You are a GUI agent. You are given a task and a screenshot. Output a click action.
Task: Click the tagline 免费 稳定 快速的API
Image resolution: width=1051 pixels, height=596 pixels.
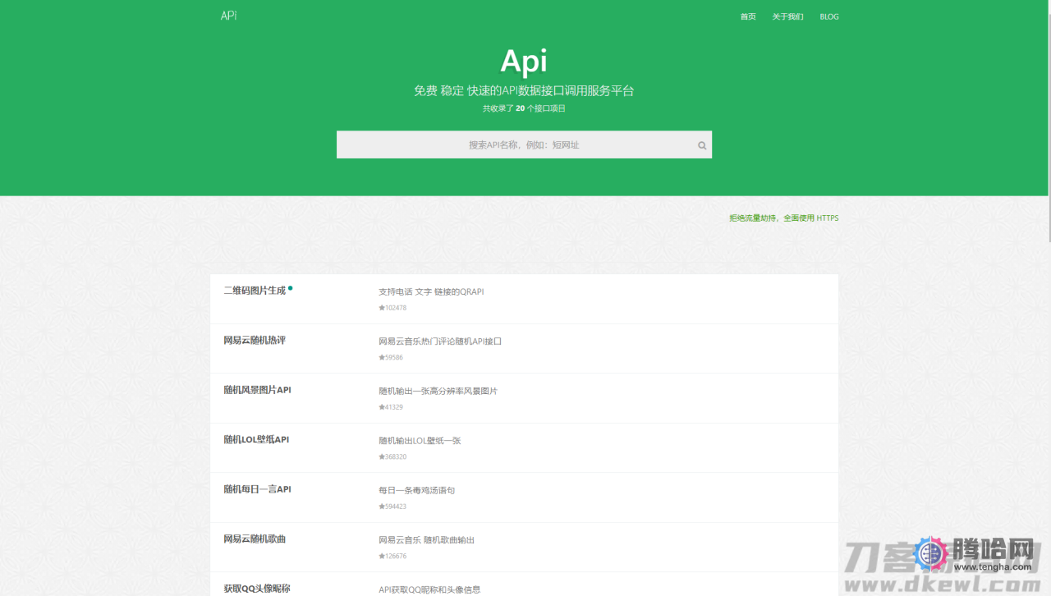[524, 90]
